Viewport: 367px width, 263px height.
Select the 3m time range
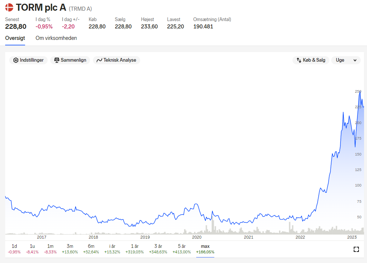click(x=70, y=249)
